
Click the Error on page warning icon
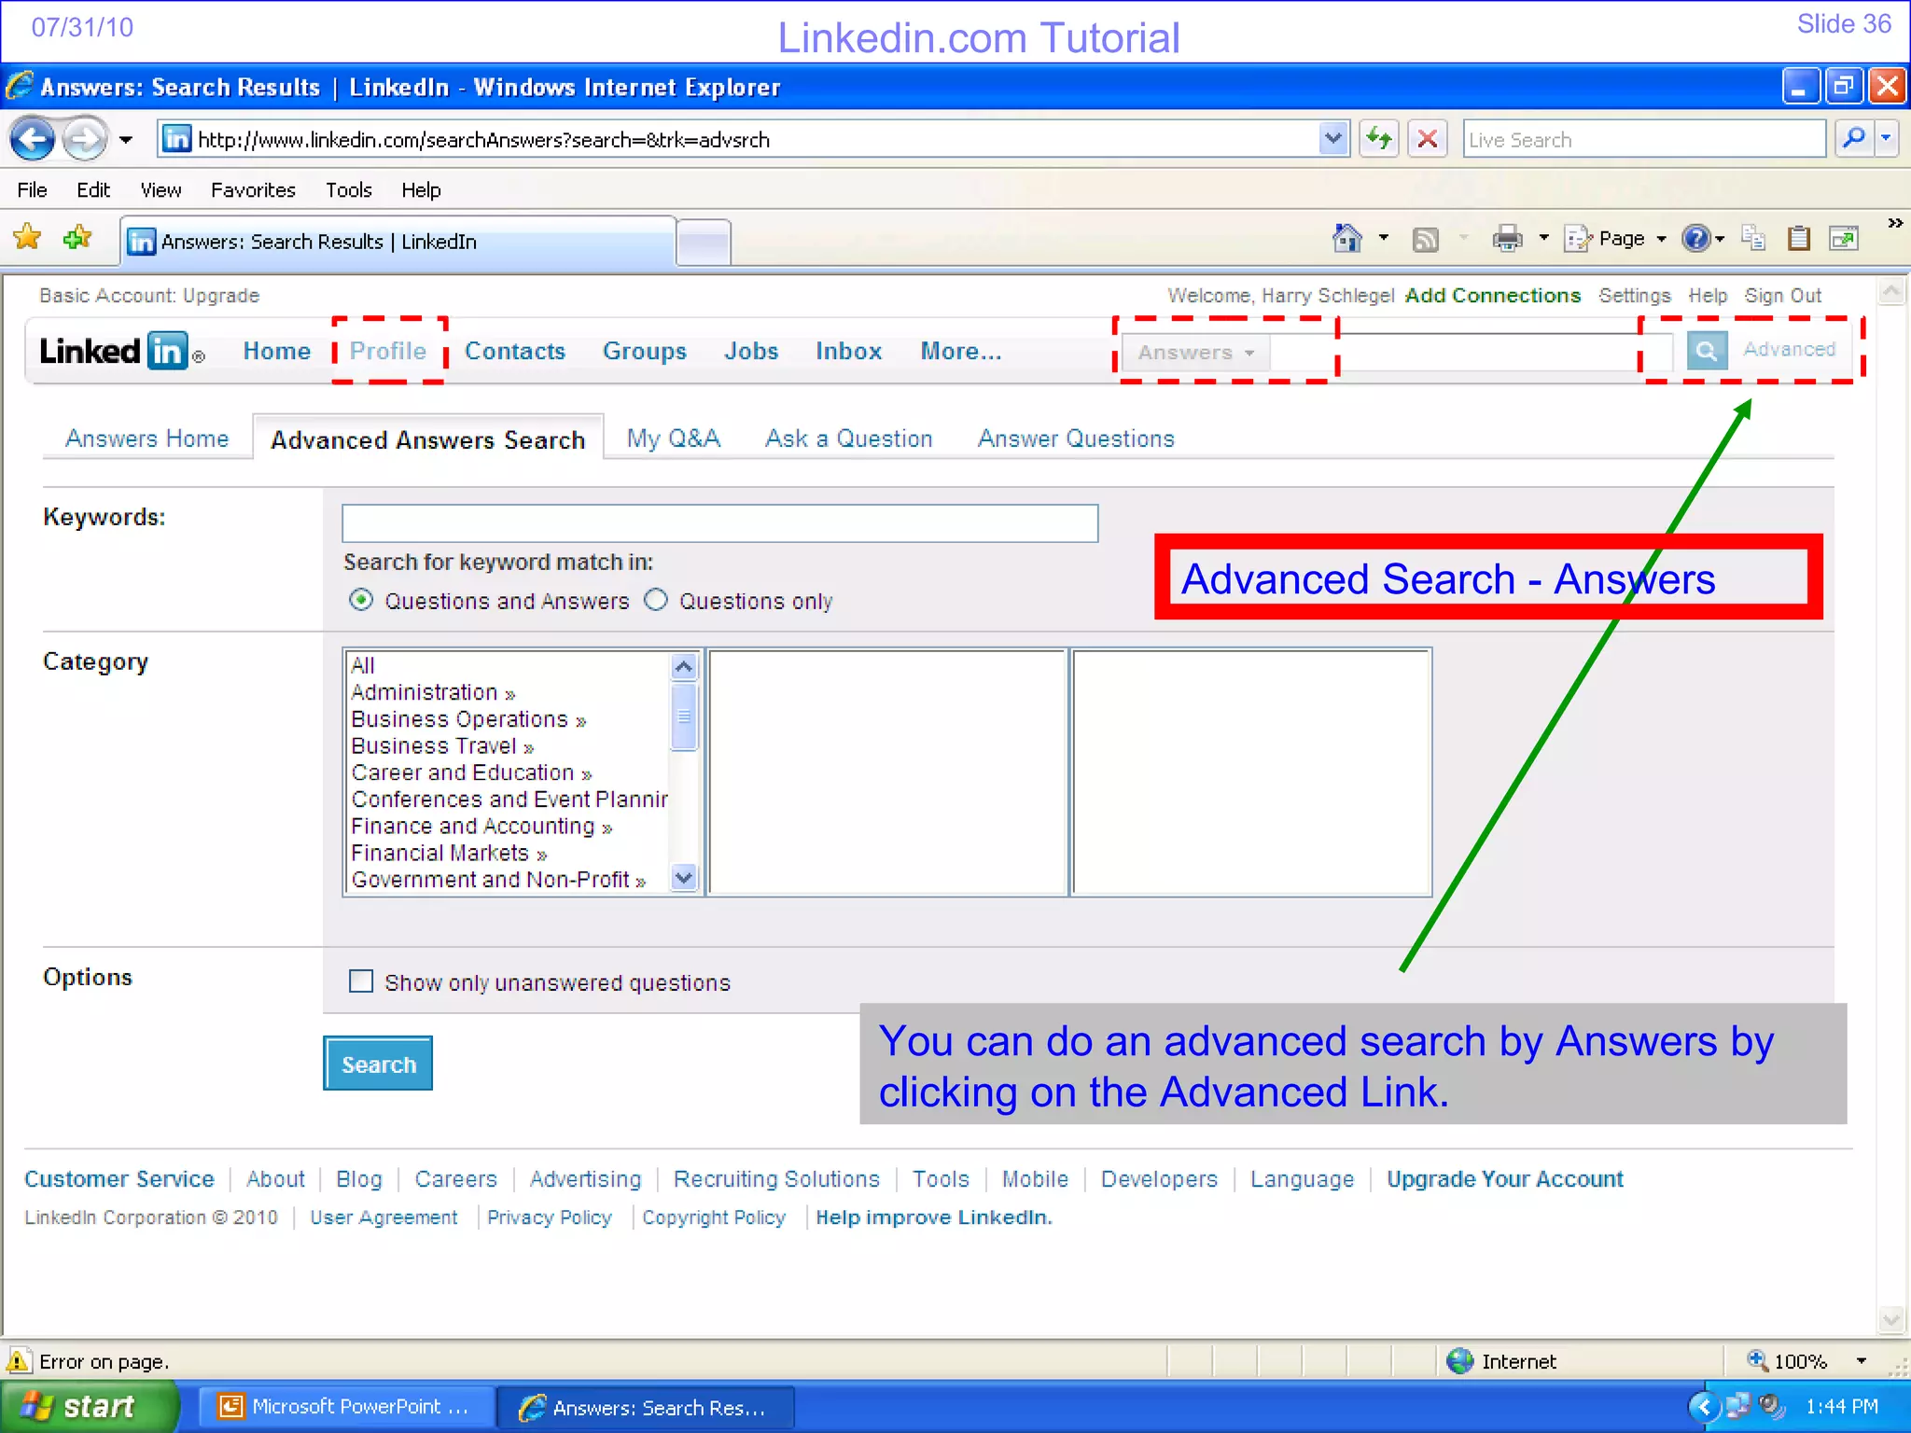click(x=17, y=1361)
